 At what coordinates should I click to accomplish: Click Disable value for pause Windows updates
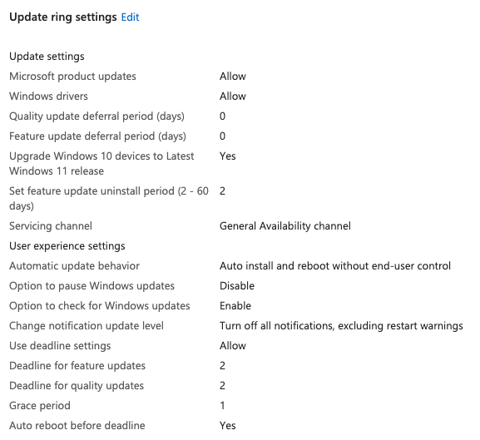tap(237, 286)
